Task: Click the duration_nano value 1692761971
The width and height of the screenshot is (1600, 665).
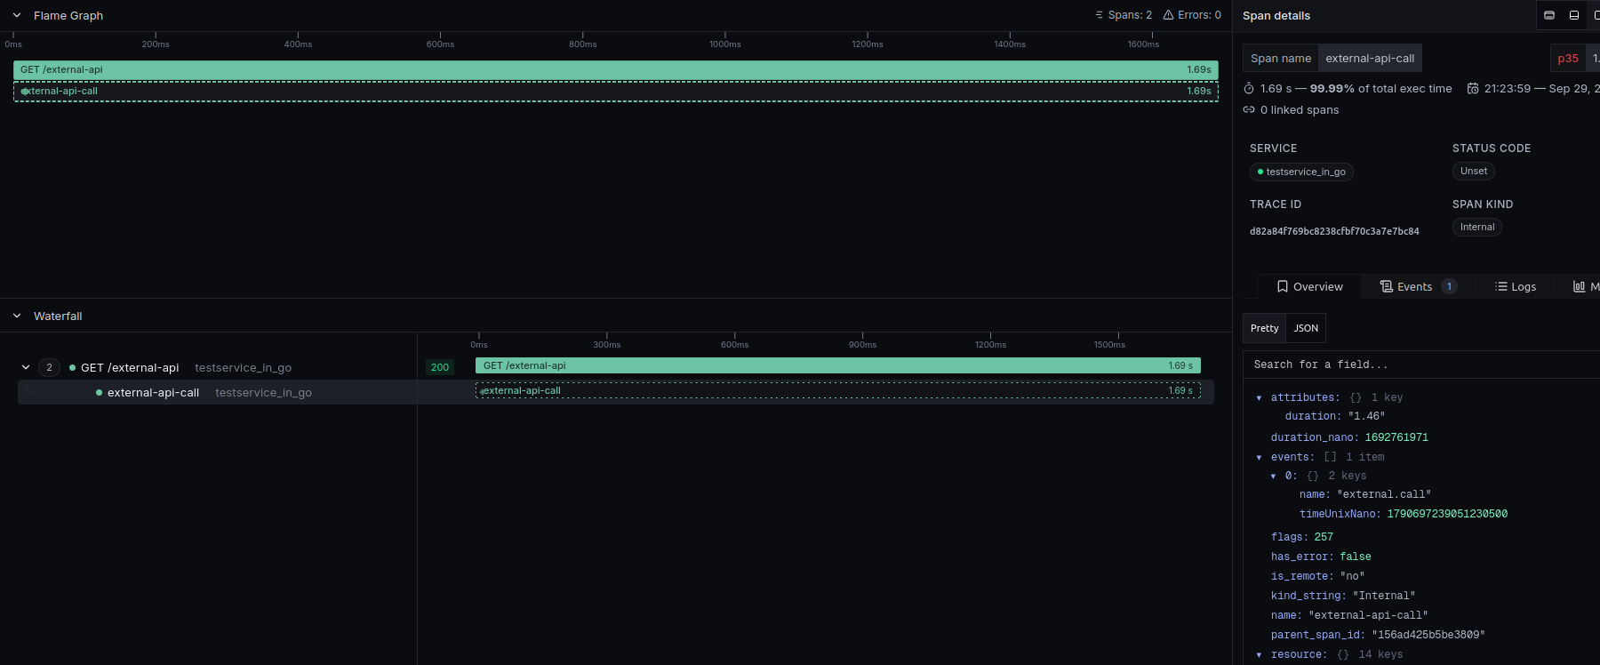Action: pos(1396,437)
